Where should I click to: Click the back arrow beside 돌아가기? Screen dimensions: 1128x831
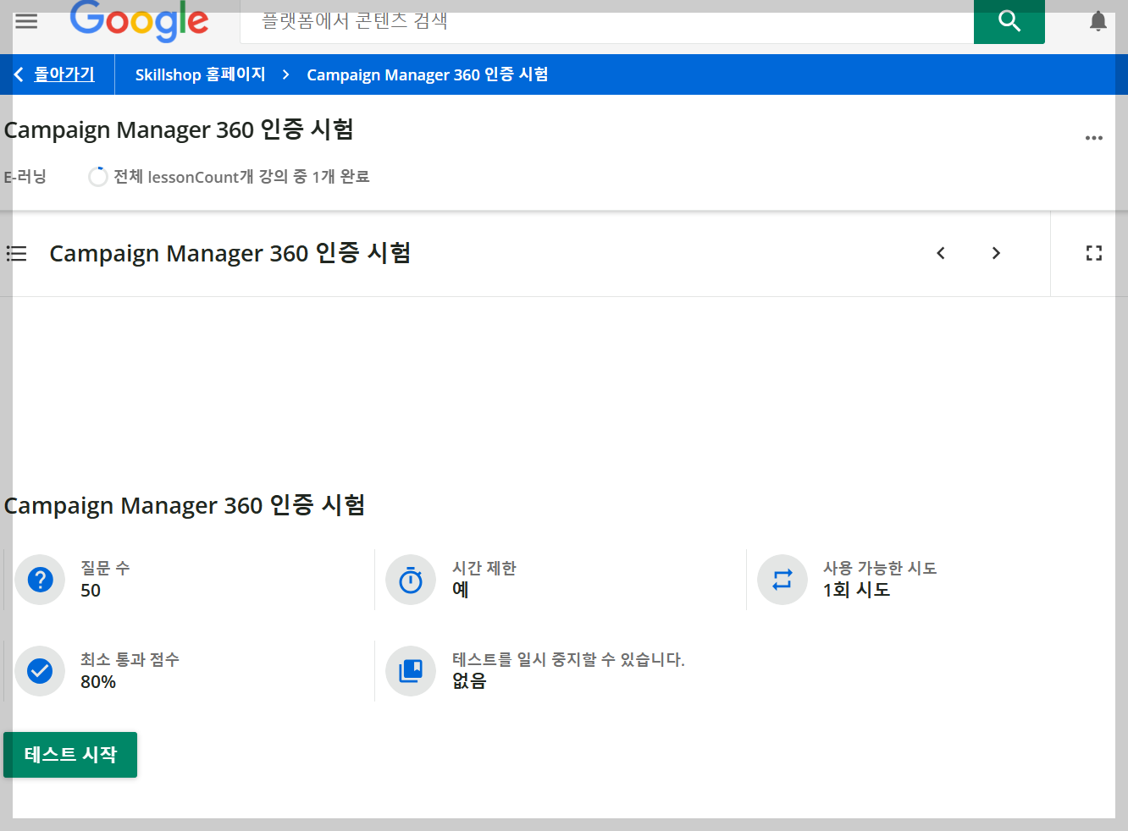click(x=19, y=74)
